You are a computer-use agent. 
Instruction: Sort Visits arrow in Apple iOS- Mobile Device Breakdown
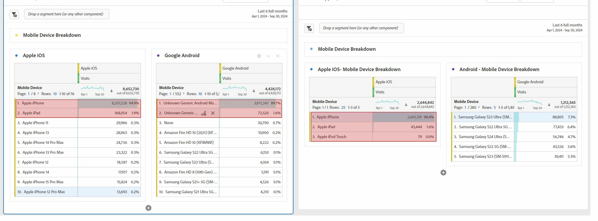coord(406,105)
